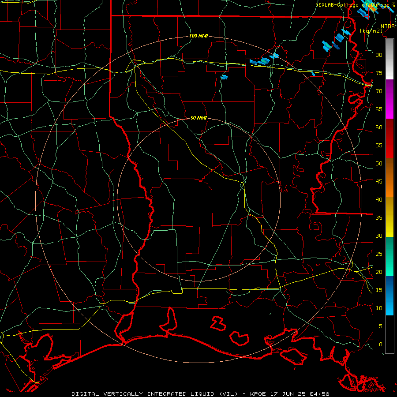Click the 50 value on the scale
The image size is (397, 397).
[379, 164]
